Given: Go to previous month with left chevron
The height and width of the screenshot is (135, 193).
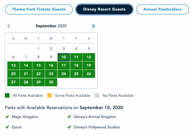Looking at the screenshot, I should click(x=9, y=26).
